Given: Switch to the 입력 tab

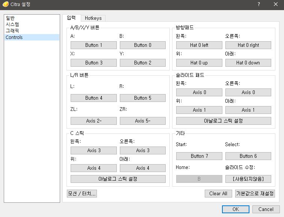Looking at the screenshot, I should tap(71, 18).
